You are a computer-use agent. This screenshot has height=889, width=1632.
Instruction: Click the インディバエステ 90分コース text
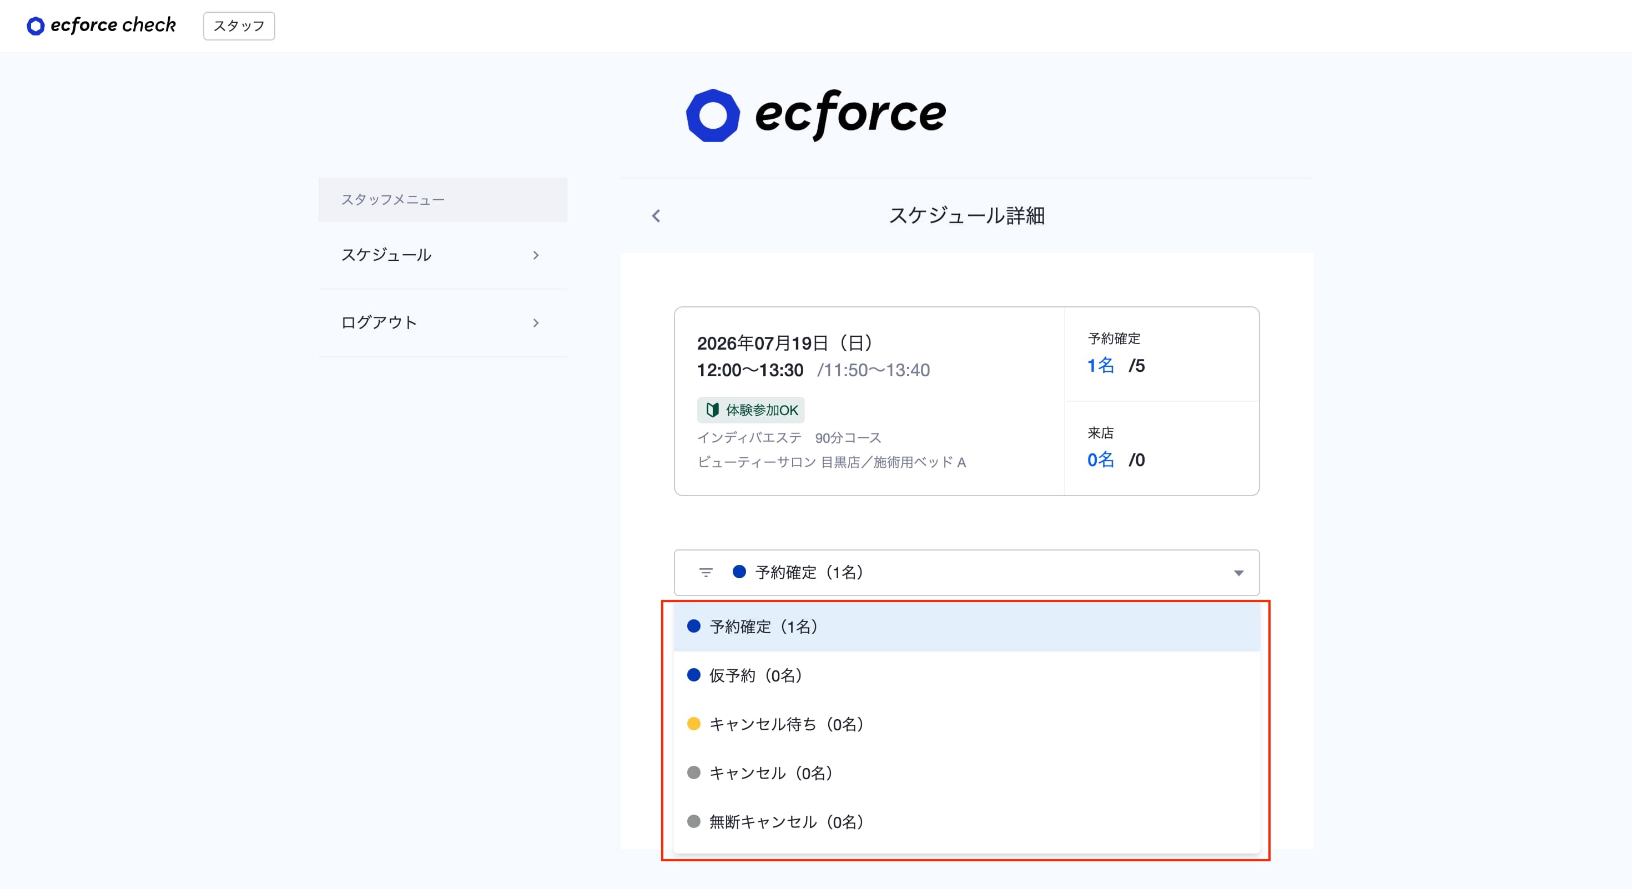pos(789,438)
